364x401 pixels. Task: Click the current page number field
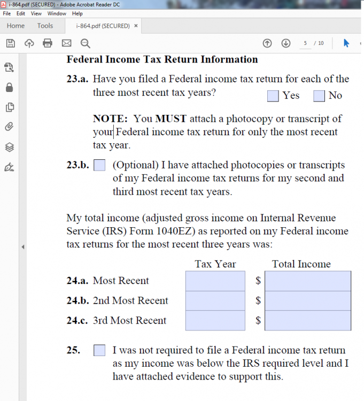[x=305, y=43]
